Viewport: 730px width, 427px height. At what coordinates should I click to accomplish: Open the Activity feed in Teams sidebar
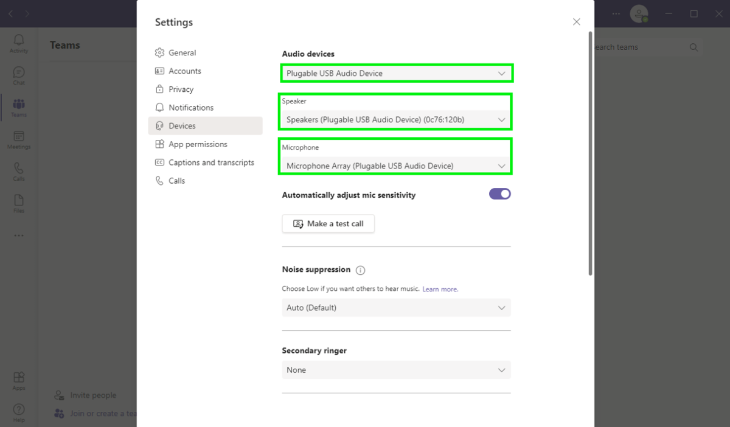[x=18, y=43]
